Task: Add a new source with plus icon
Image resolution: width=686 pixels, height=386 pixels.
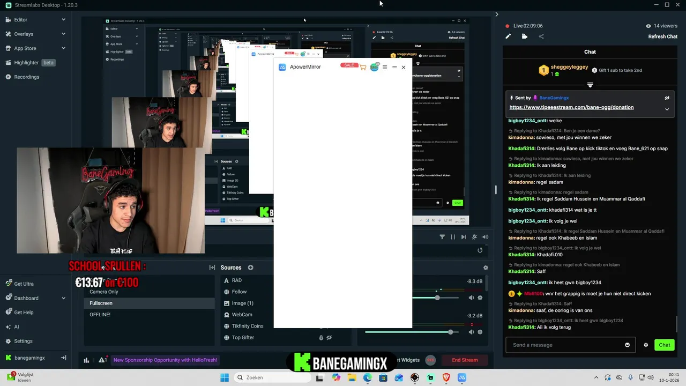Action: pyautogui.click(x=250, y=268)
